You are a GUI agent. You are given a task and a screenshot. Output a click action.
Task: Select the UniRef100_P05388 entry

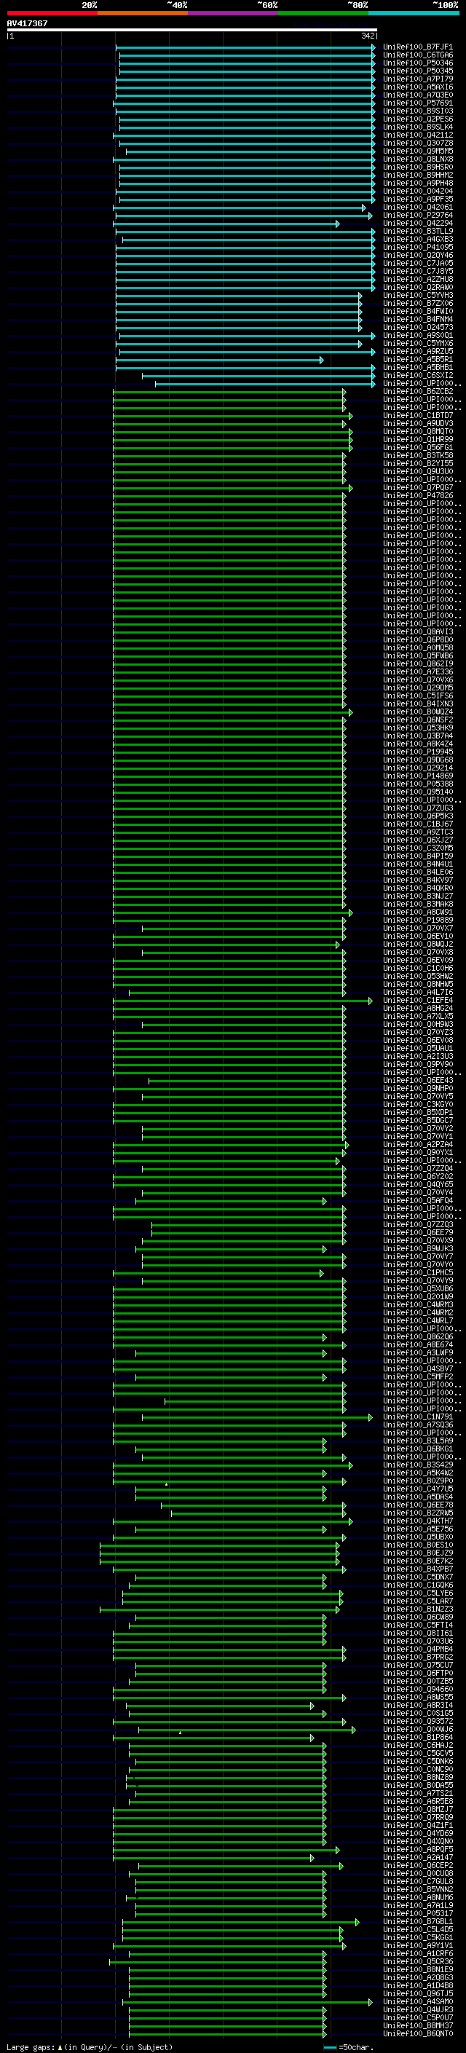coord(418,784)
